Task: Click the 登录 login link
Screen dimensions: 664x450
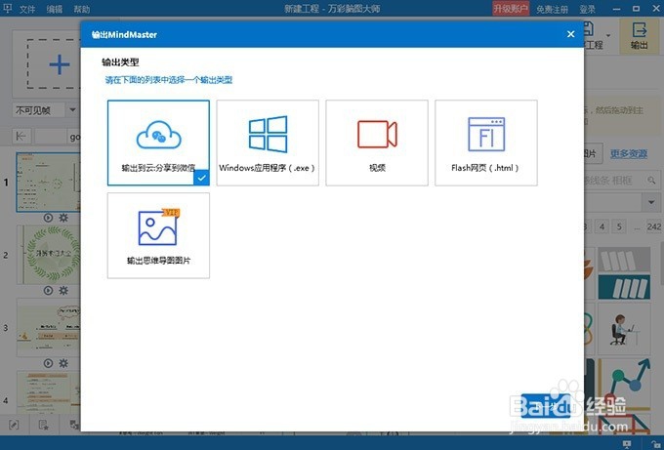Action: tap(588, 9)
